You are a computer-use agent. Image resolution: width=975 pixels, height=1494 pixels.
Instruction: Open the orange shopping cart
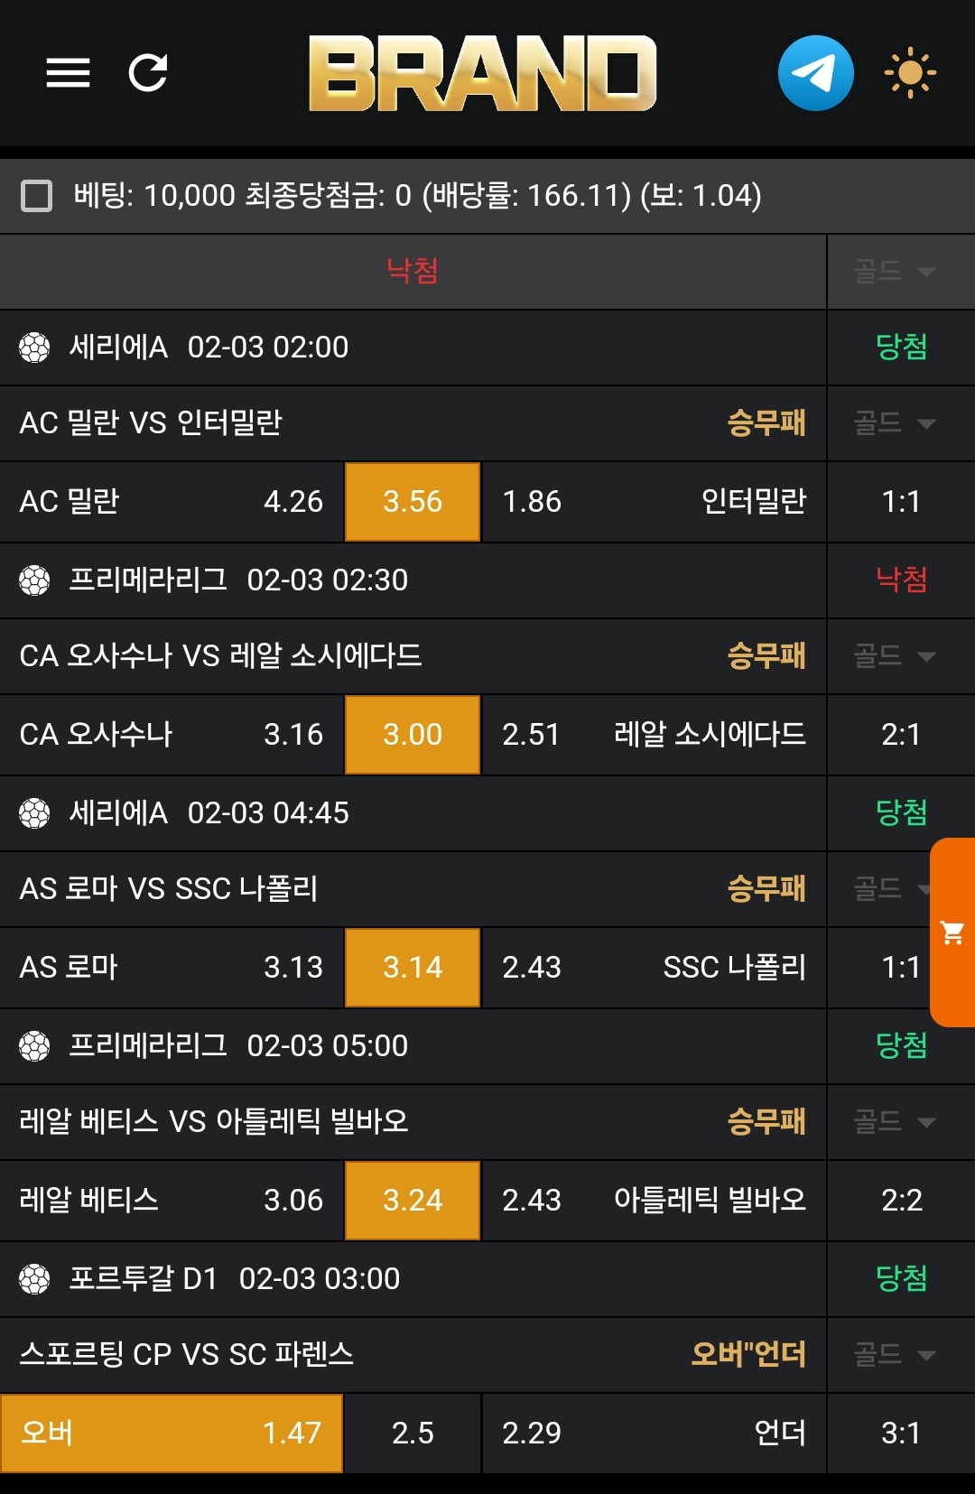[952, 933]
